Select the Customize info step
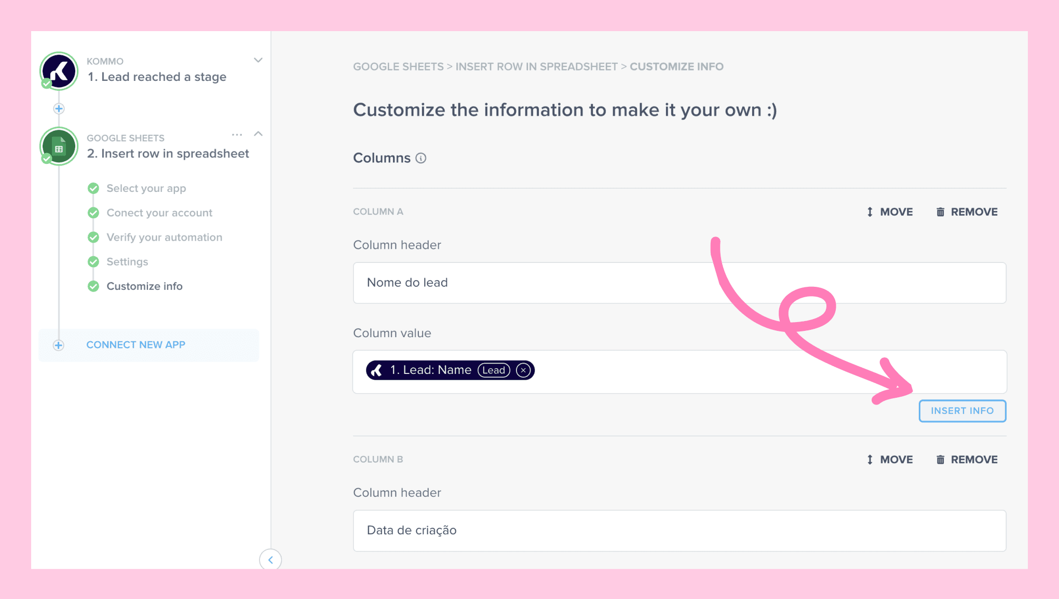 click(144, 286)
